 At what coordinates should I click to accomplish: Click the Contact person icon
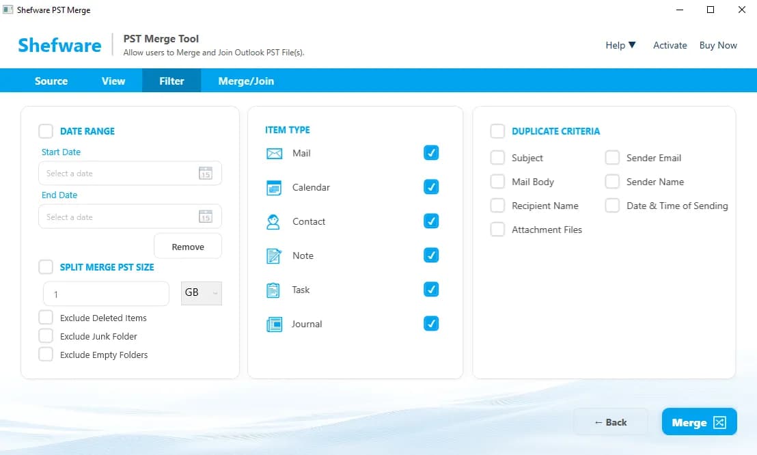(x=273, y=222)
